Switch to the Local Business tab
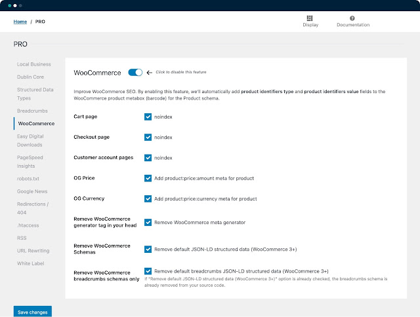Screen dimensions: 420x317 pyautogui.click(x=33, y=64)
